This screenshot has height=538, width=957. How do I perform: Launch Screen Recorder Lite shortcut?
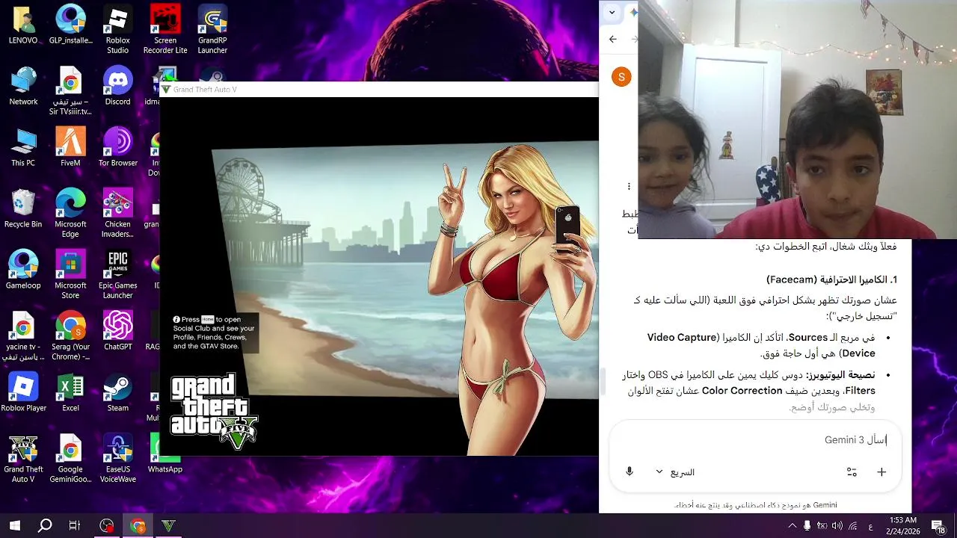[x=165, y=30]
